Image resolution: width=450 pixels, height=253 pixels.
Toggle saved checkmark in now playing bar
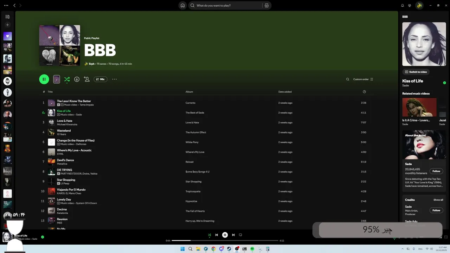coord(43,237)
